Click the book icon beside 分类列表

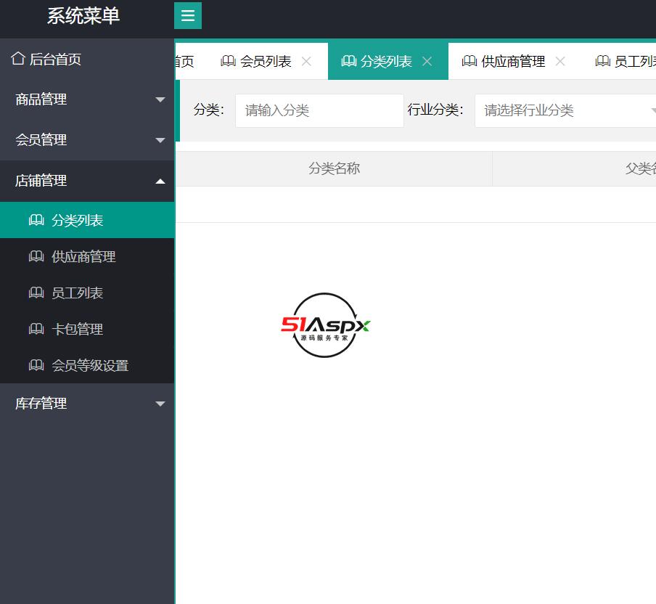click(36, 220)
